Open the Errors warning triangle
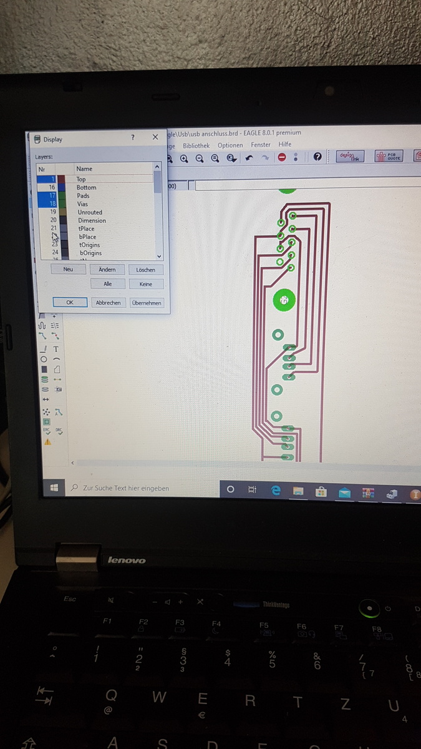 pos(47,442)
